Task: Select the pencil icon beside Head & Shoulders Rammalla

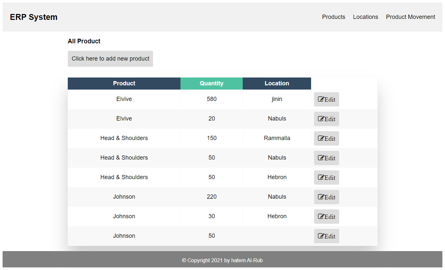Action: tap(321, 138)
